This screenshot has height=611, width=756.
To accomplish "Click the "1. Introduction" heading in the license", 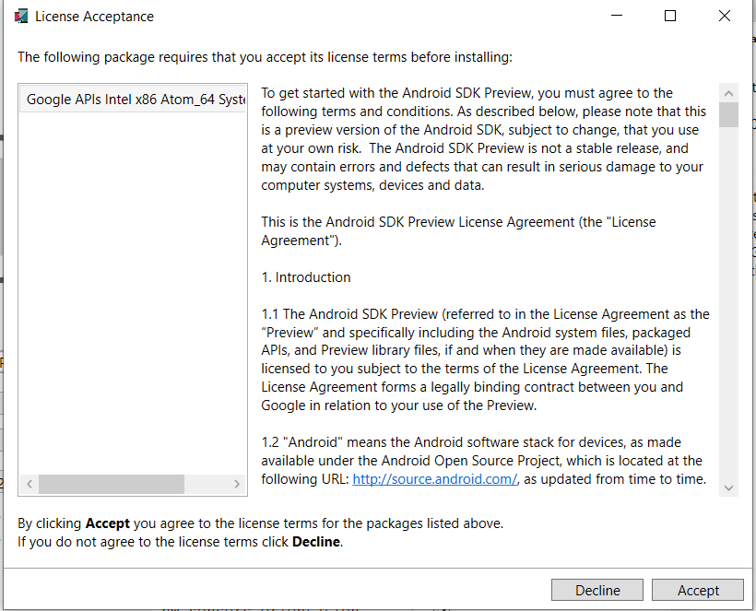I will point(305,277).
